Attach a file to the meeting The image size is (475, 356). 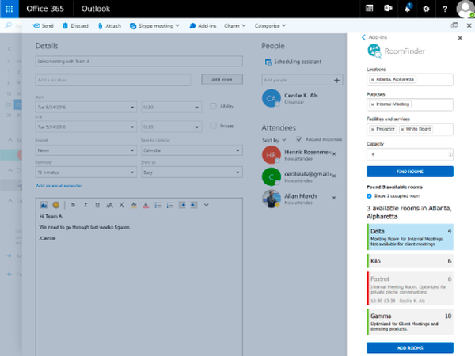click(110, 26)
